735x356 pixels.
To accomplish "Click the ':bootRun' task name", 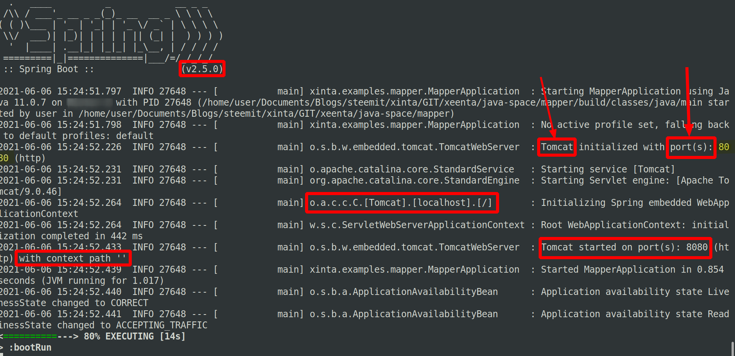I will 30,348.
